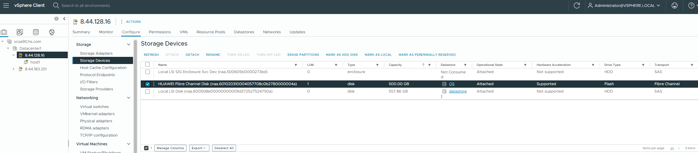
Task: Switch to Hosts and Clusters inventory view
Action: tap(4, 32)
